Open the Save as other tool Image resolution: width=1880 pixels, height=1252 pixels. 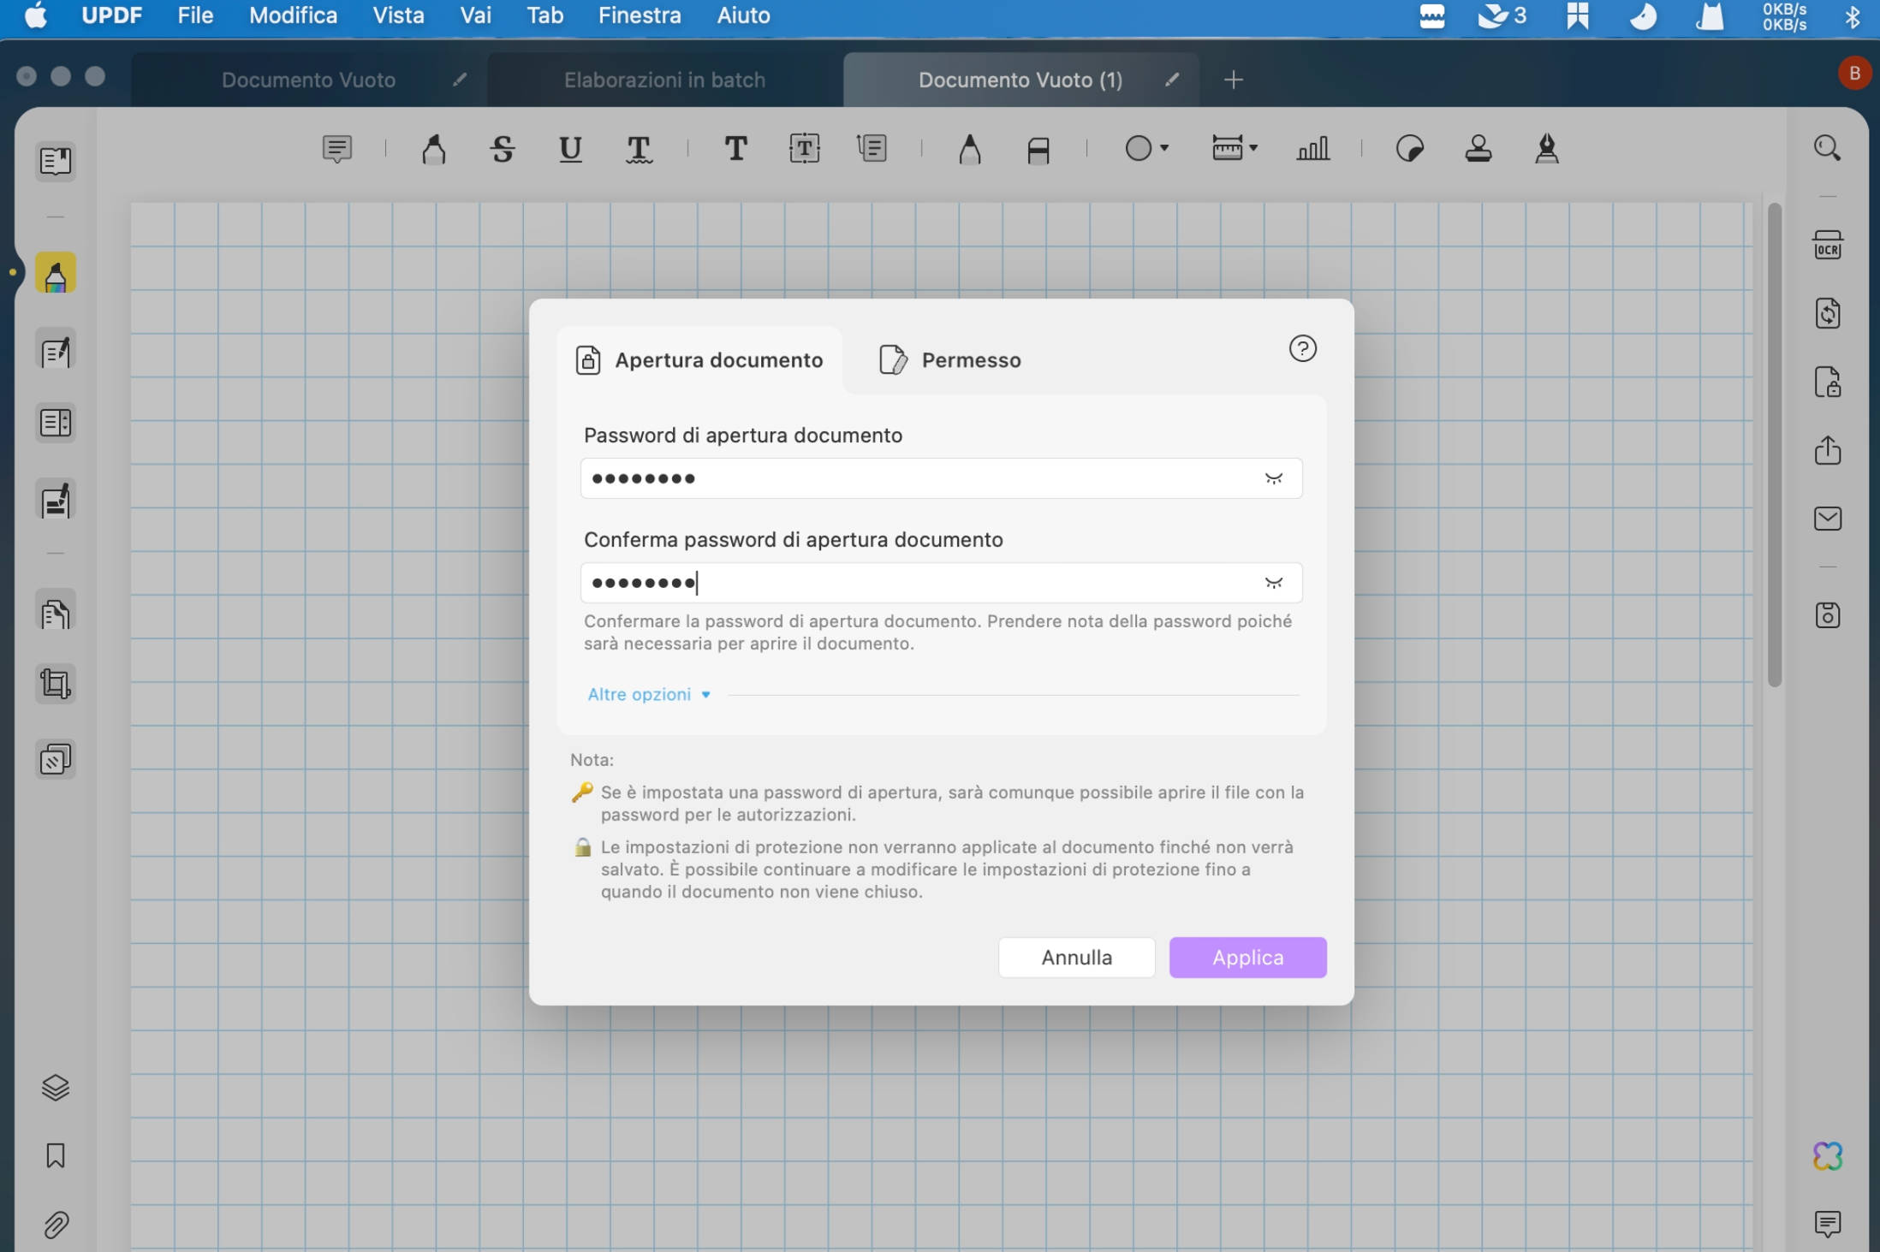point(1828,615)
